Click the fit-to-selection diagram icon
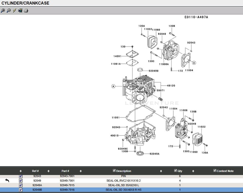The image size is (243, 193). [x=20, y=11]
